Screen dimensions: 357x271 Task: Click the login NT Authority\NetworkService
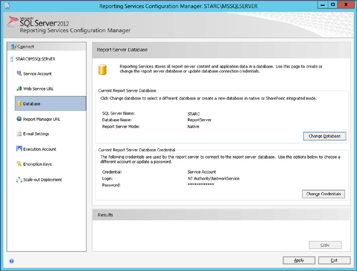(x=214, y=179)
